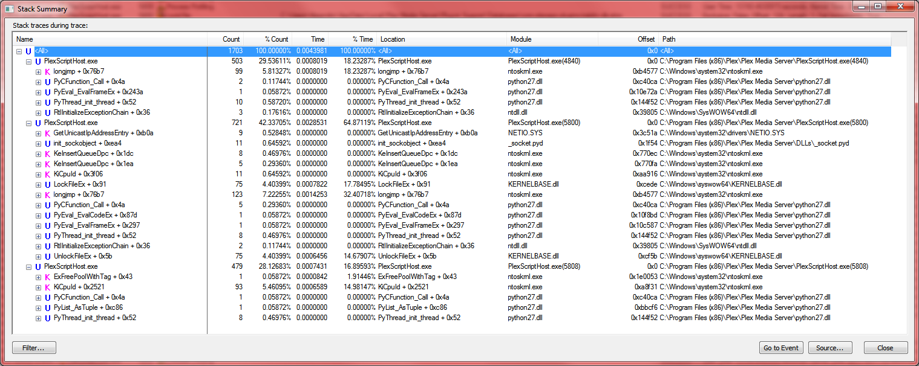Screen dimensions: 919x366
Task: Sort by the Offset column header
Action: 629,39
